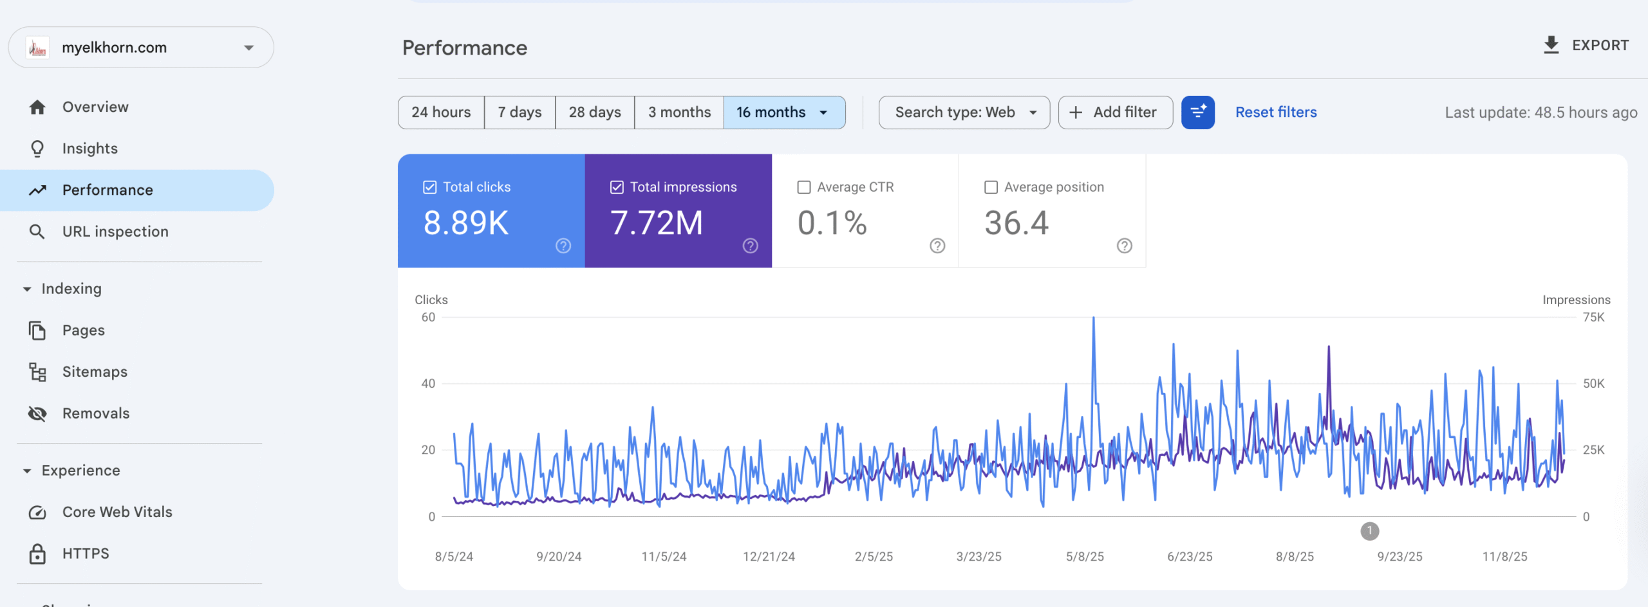1648x607 pixels.
Task: Click the blue AI filter sparkle icon
Action: click(x=1197, y=113)
